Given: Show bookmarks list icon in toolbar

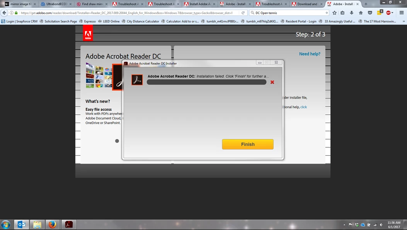Looking at the screenshot, I should pos(342,13).
